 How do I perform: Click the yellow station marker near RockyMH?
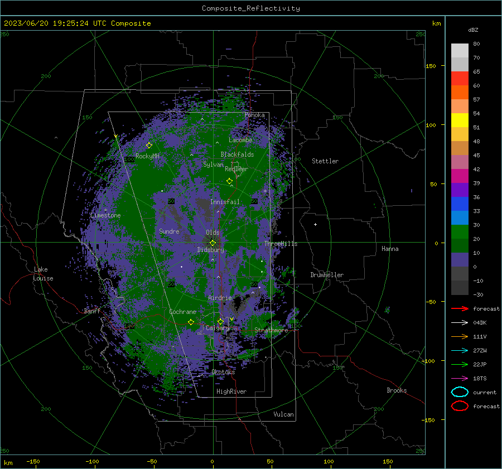click(149, 146)
